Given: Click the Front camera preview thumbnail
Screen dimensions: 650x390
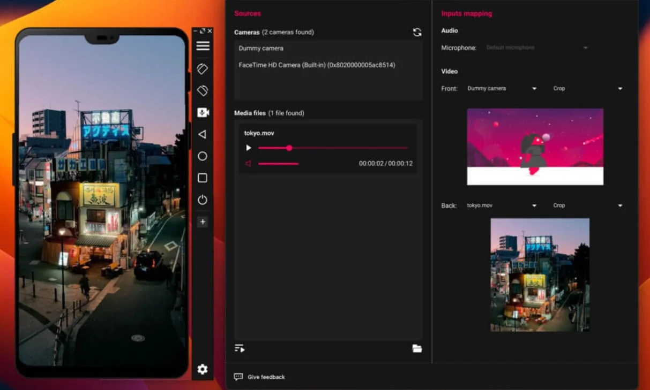Looking at the screenshot, I should click(535, 147).
